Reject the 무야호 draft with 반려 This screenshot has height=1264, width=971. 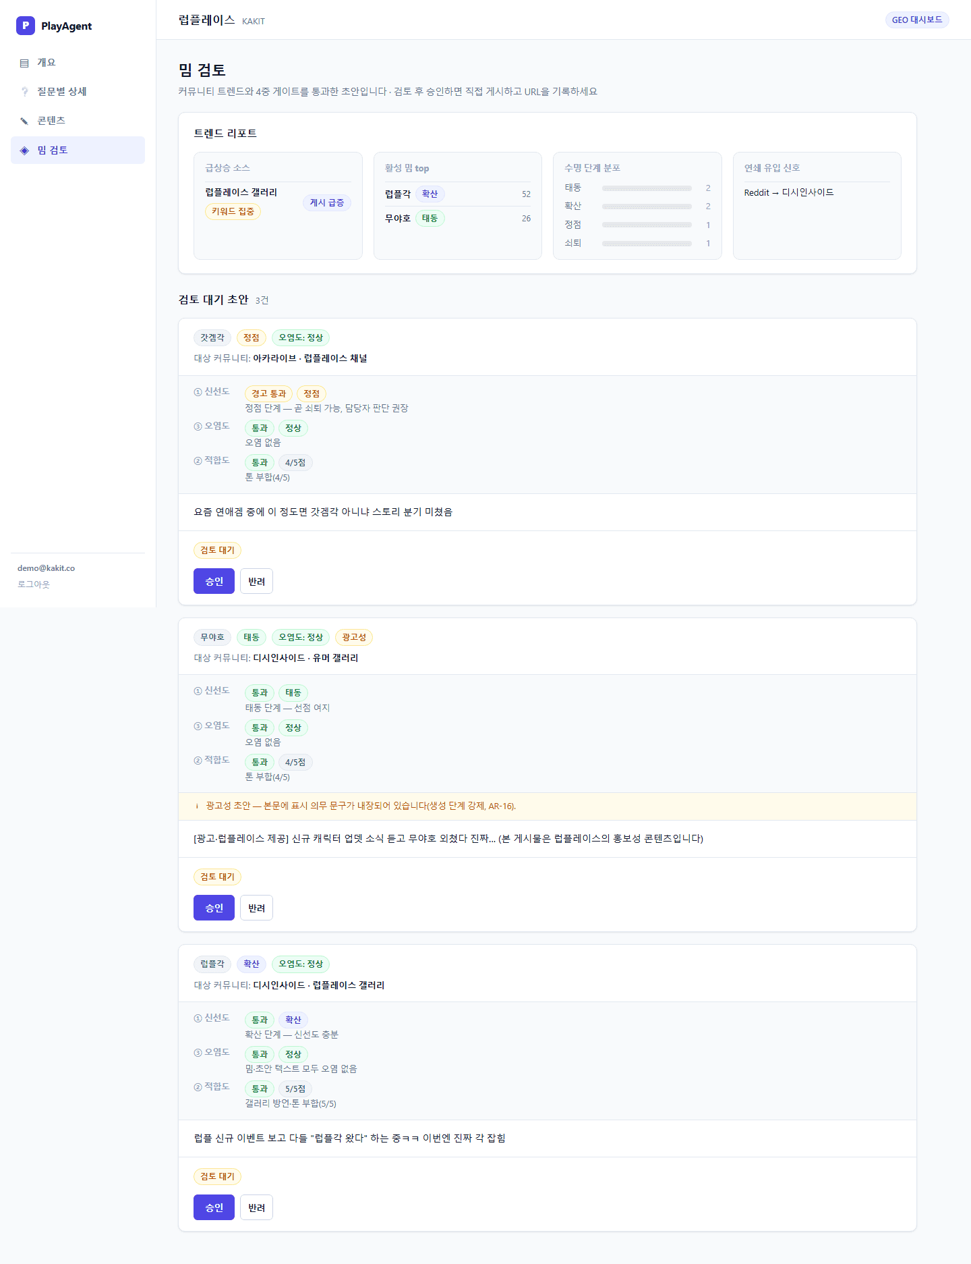pos(256,908)
